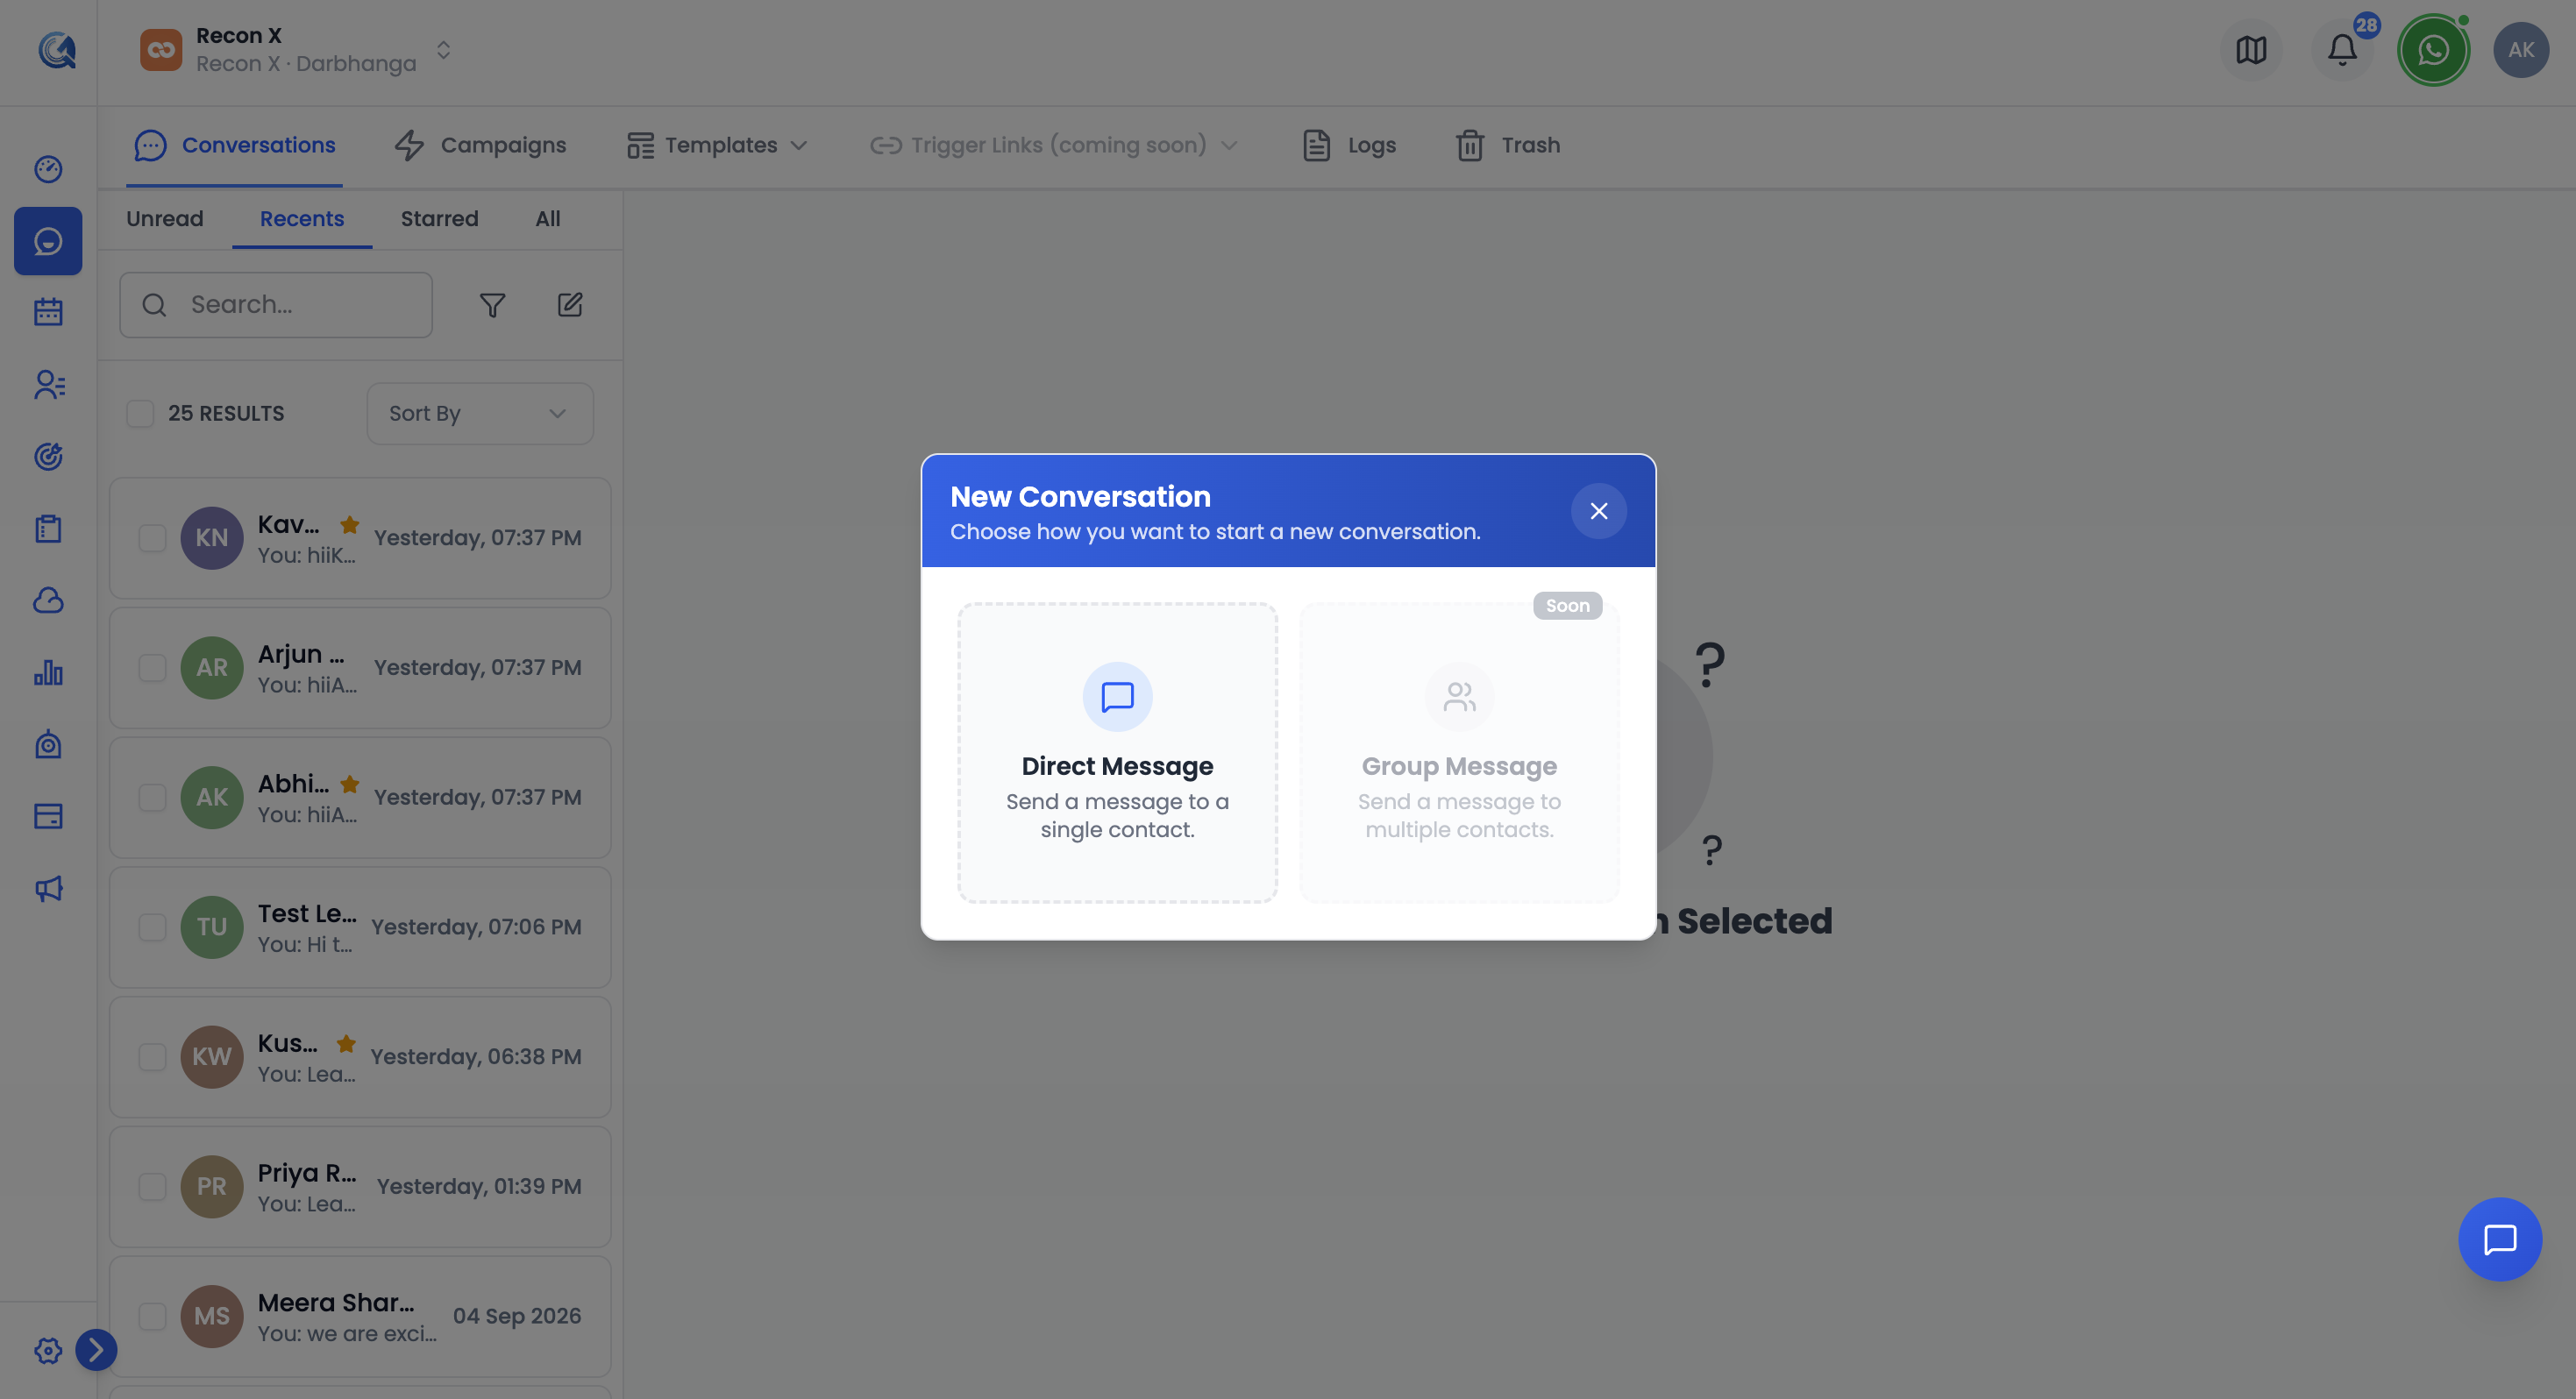Tick checkbox for Priya R... conversation
This screenshot has width=2576, height=1399.
click(x=152, y=1187)
